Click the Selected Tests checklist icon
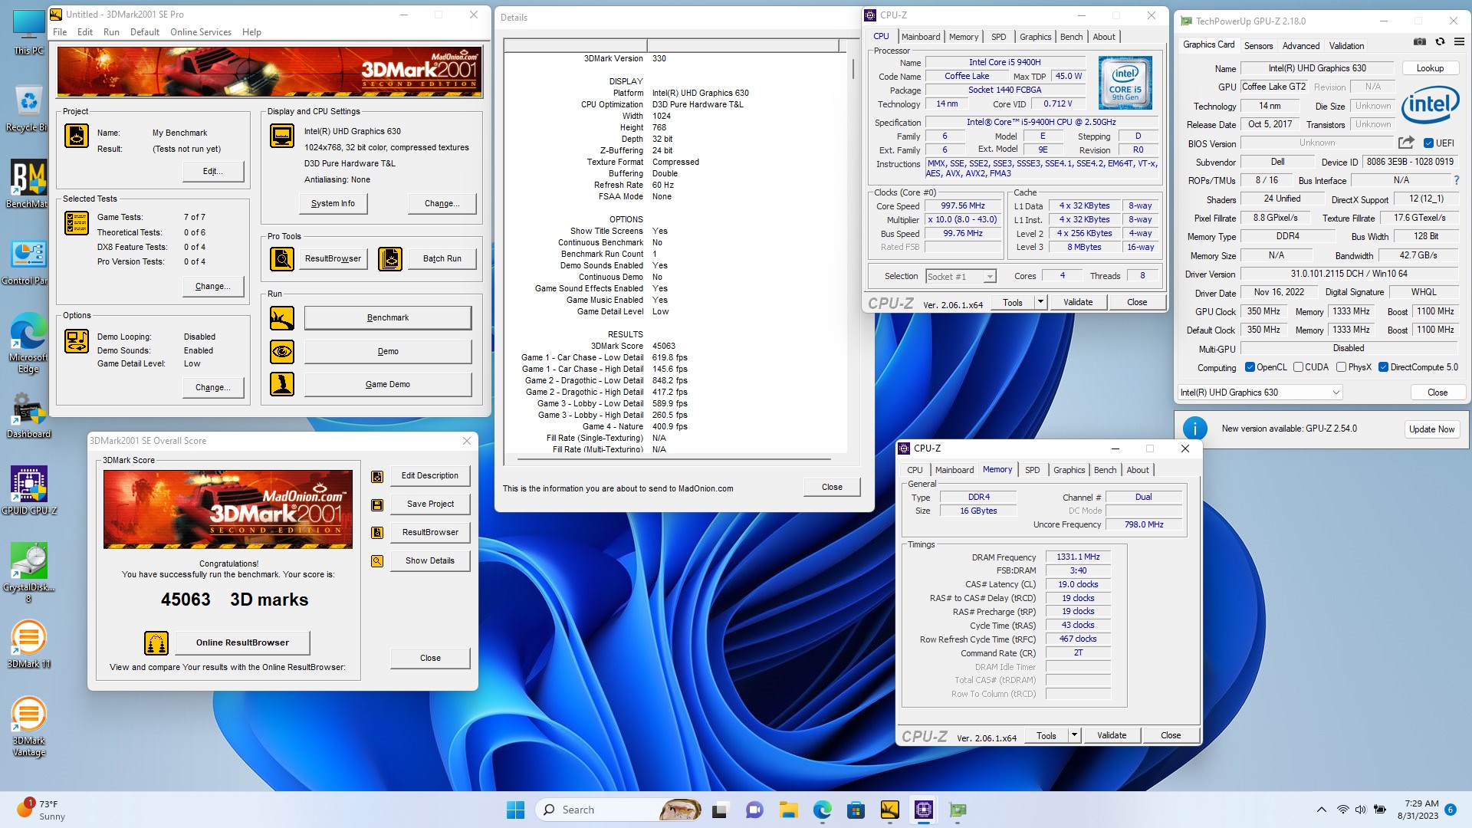 (76, 222)
